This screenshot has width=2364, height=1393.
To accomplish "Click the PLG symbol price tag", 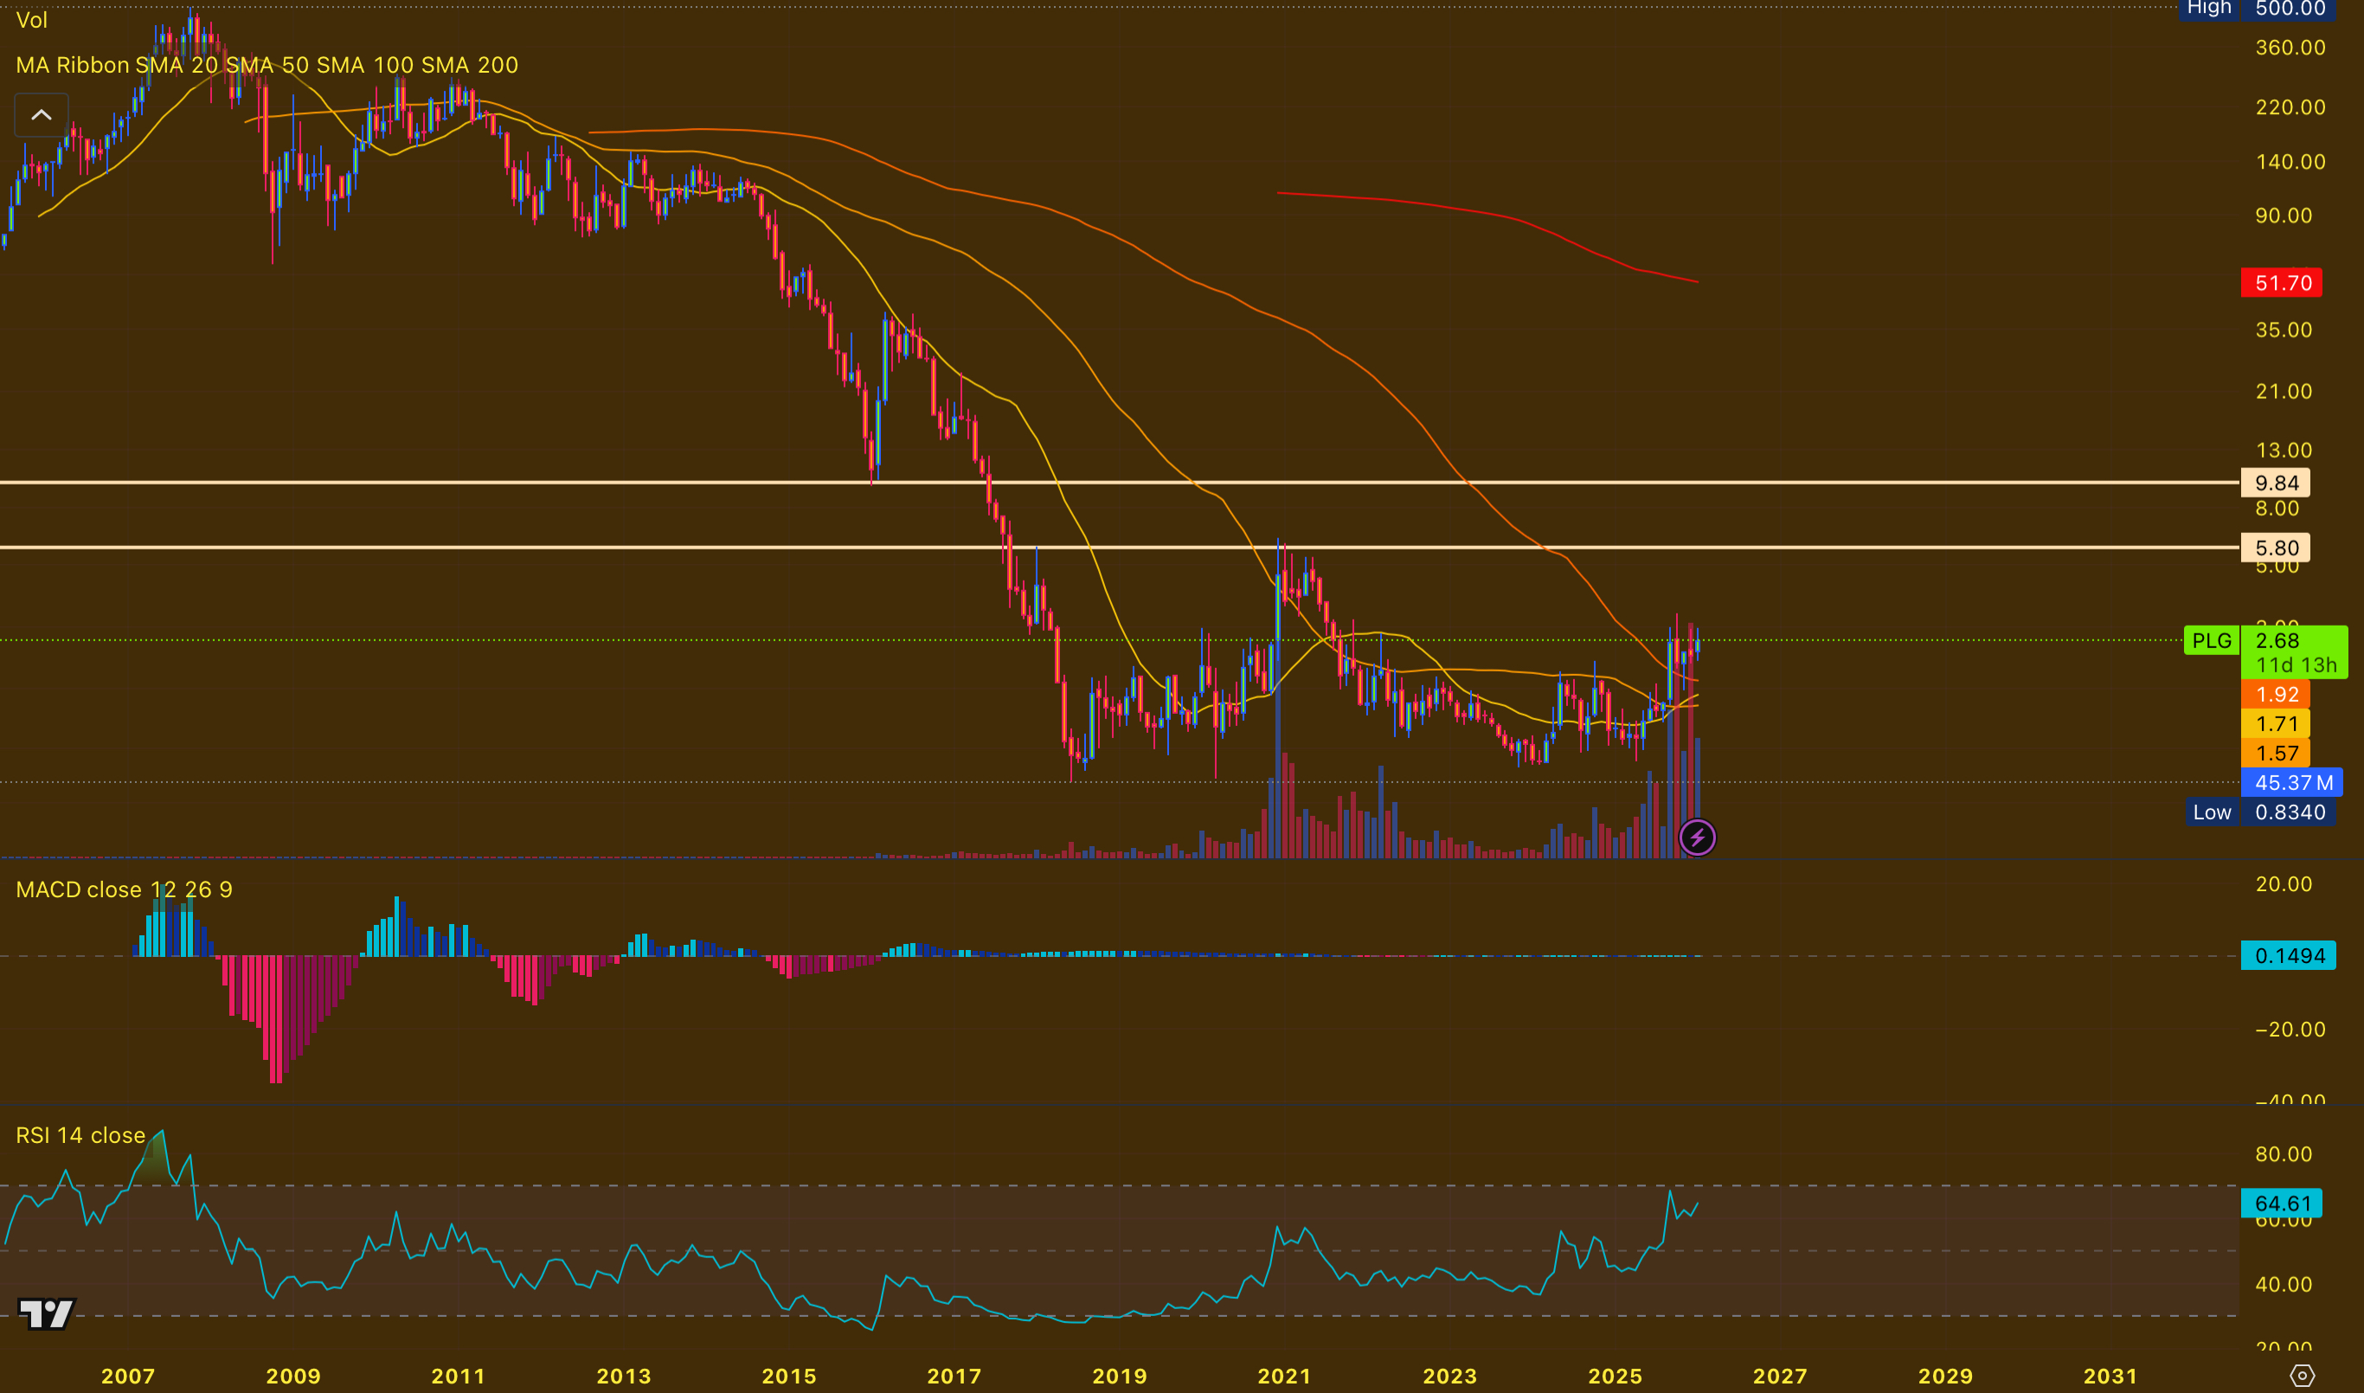I will click(2211, 640).
